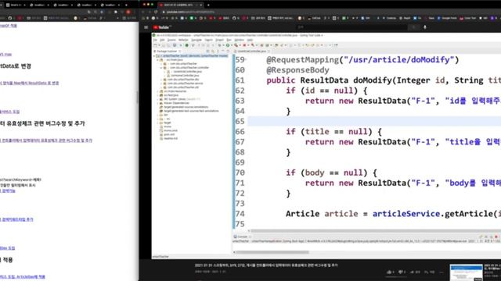Dislike the YouTube video
Screen dimensions: 501x281
(x=402, y=272)
